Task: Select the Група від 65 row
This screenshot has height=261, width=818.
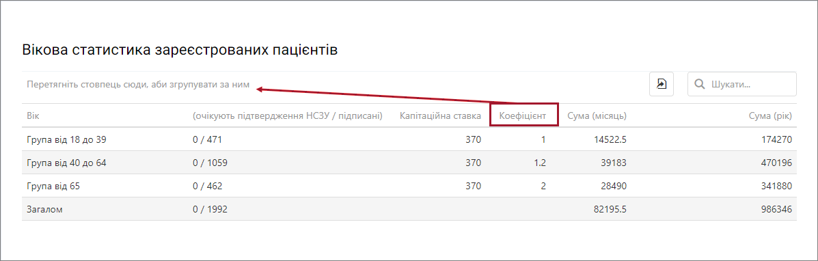Action: click(x=409, y=186)
